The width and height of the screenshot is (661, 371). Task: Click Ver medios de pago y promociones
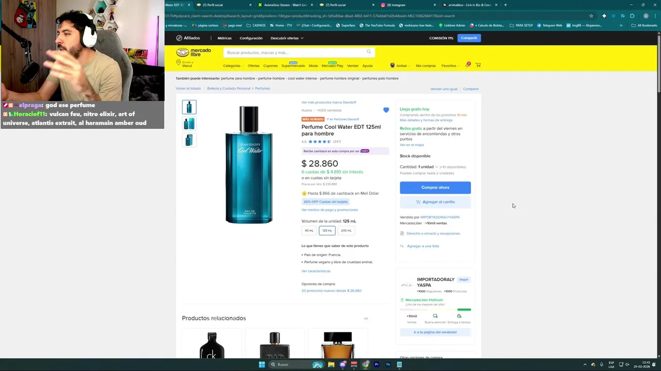(x=329, y=210)
